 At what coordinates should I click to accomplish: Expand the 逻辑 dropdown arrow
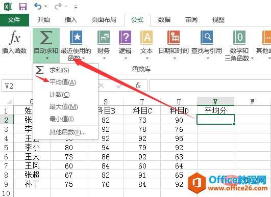click(126, 59)
